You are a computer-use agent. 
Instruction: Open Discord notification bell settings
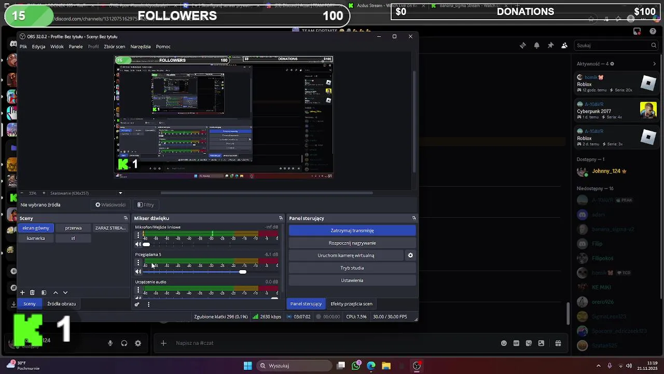click(x=536, y=45)
